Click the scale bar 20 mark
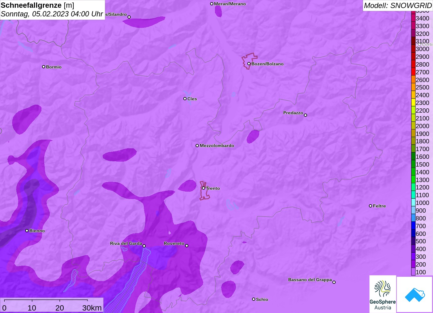 tap(60, 308)
